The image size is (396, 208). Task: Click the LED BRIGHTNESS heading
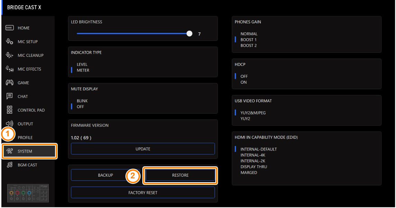[x=87, y=22]
